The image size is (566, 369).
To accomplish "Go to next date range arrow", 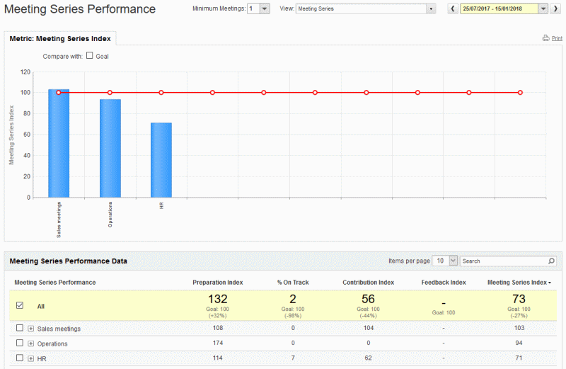I will (x=555, y=8).
